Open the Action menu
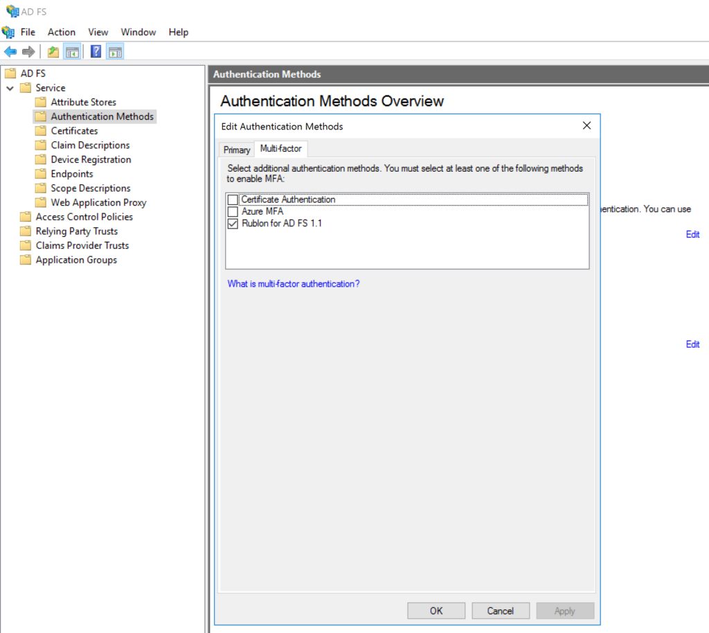The height and width of the screenshot is (633, 709). click(62, 32)
